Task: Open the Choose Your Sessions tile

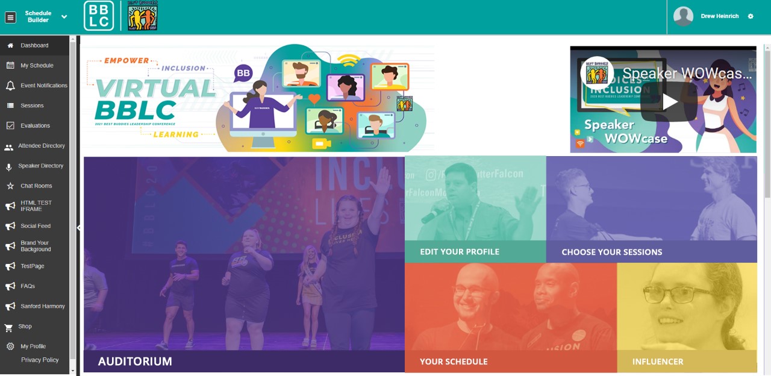Action: click(x=652, y=210)
